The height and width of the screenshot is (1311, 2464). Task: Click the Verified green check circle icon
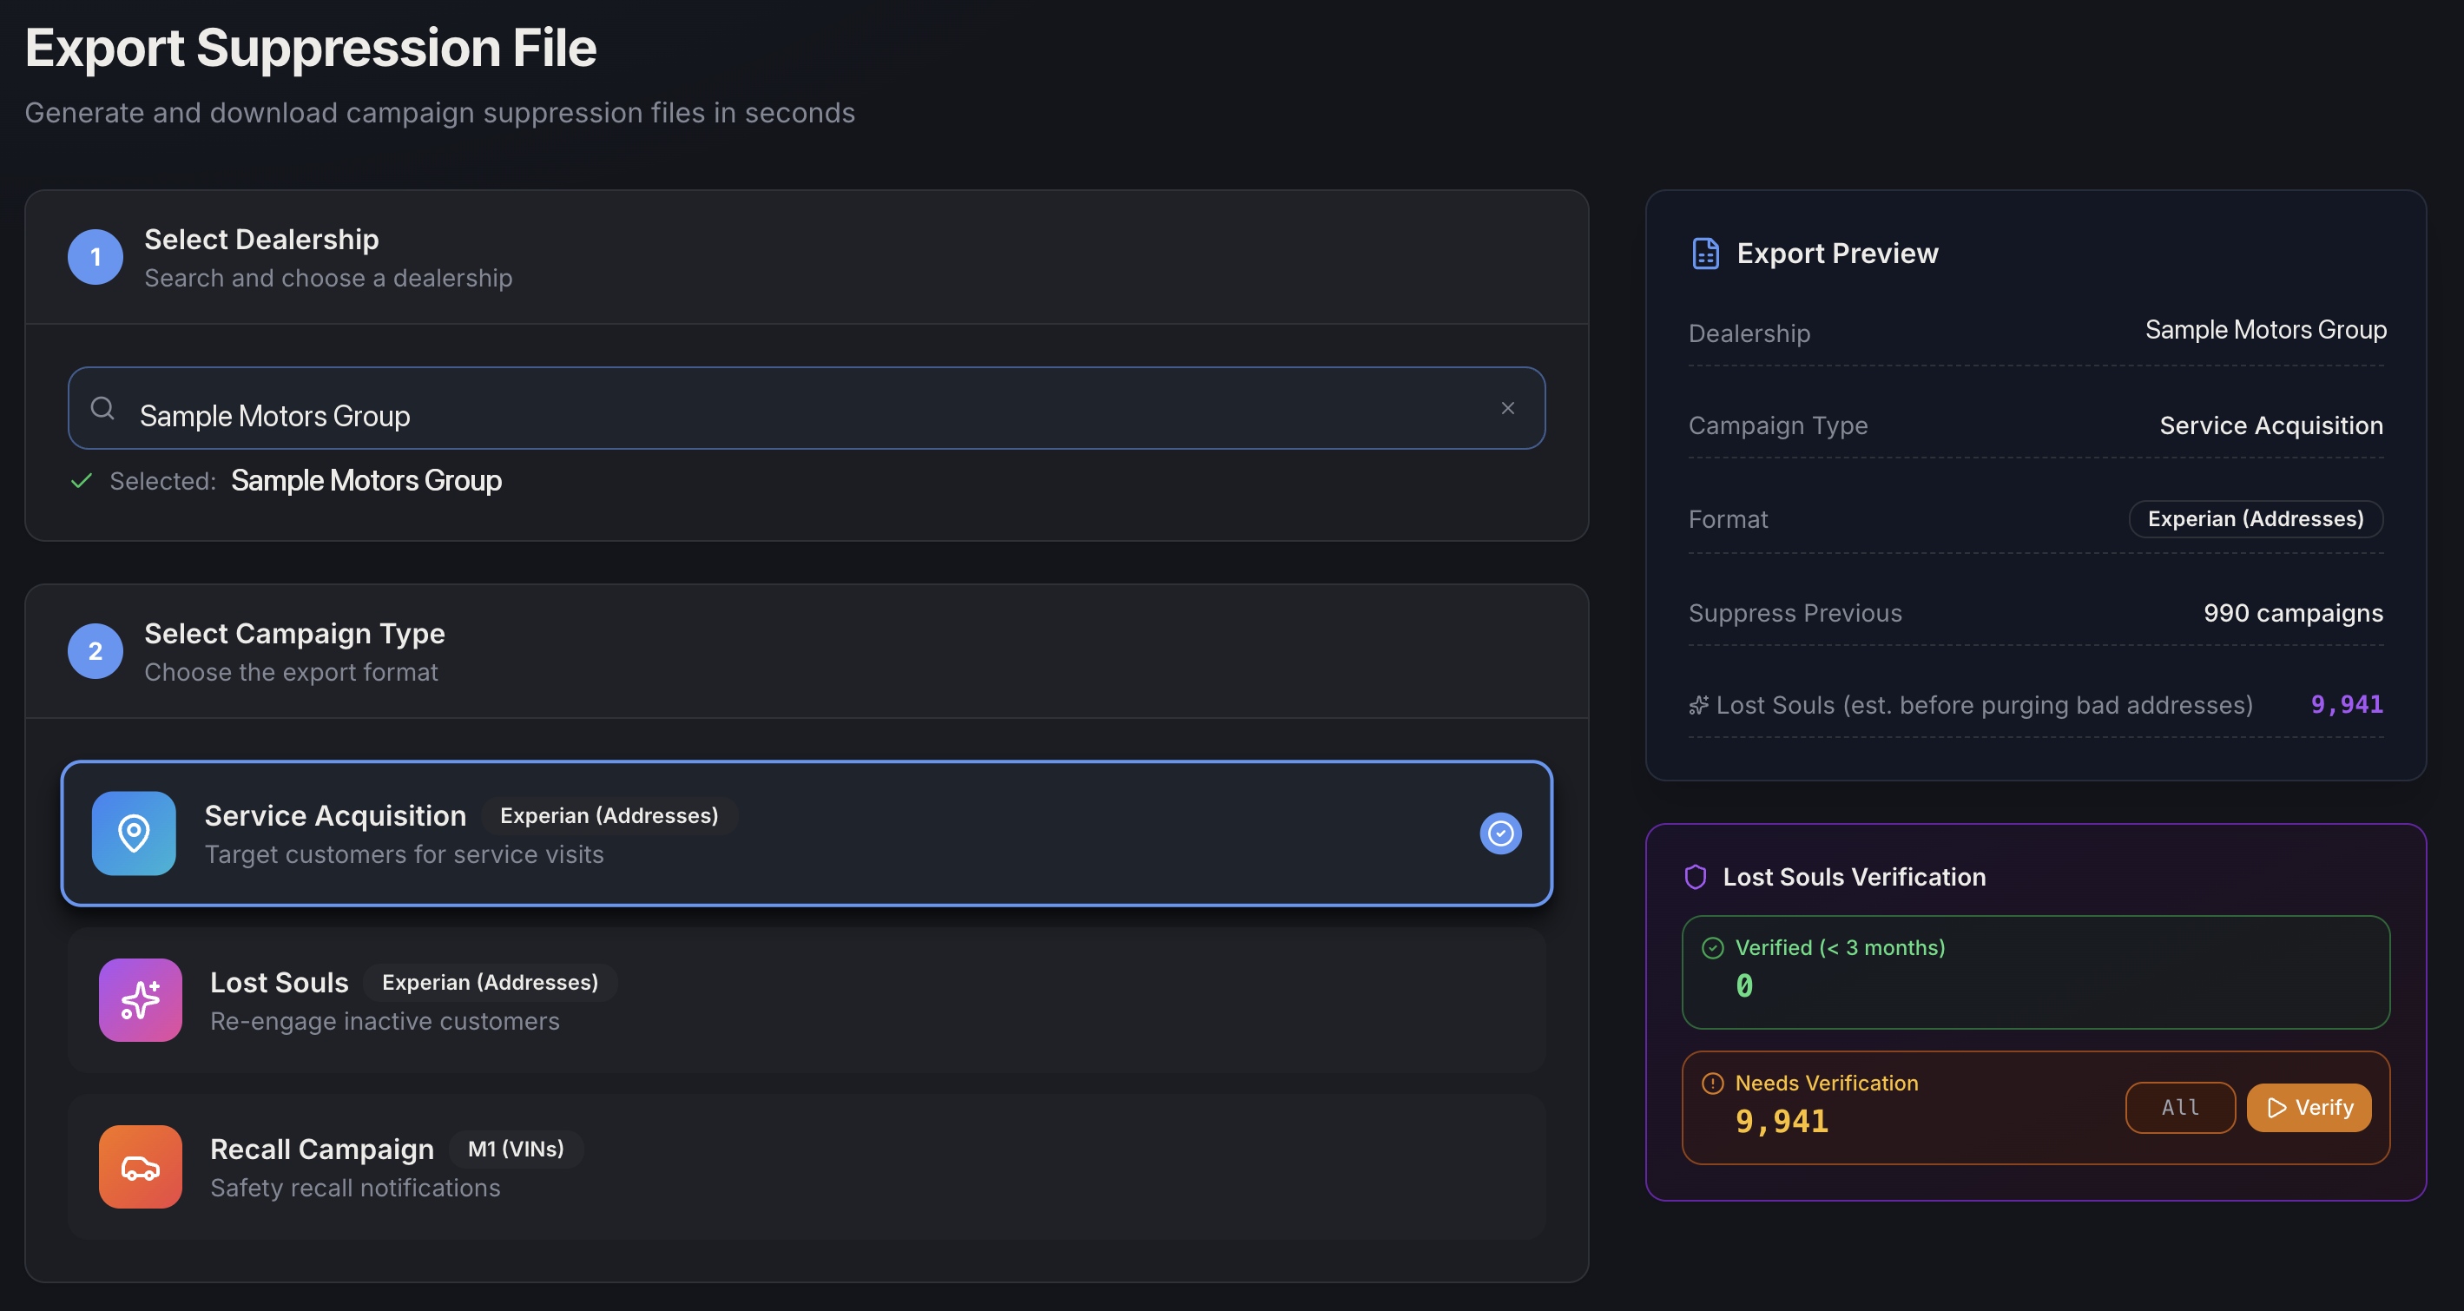click(x=1713, y=947)
